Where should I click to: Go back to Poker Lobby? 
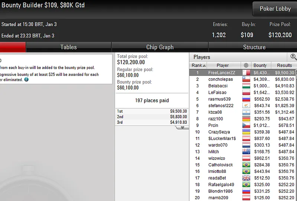(275, 9)
